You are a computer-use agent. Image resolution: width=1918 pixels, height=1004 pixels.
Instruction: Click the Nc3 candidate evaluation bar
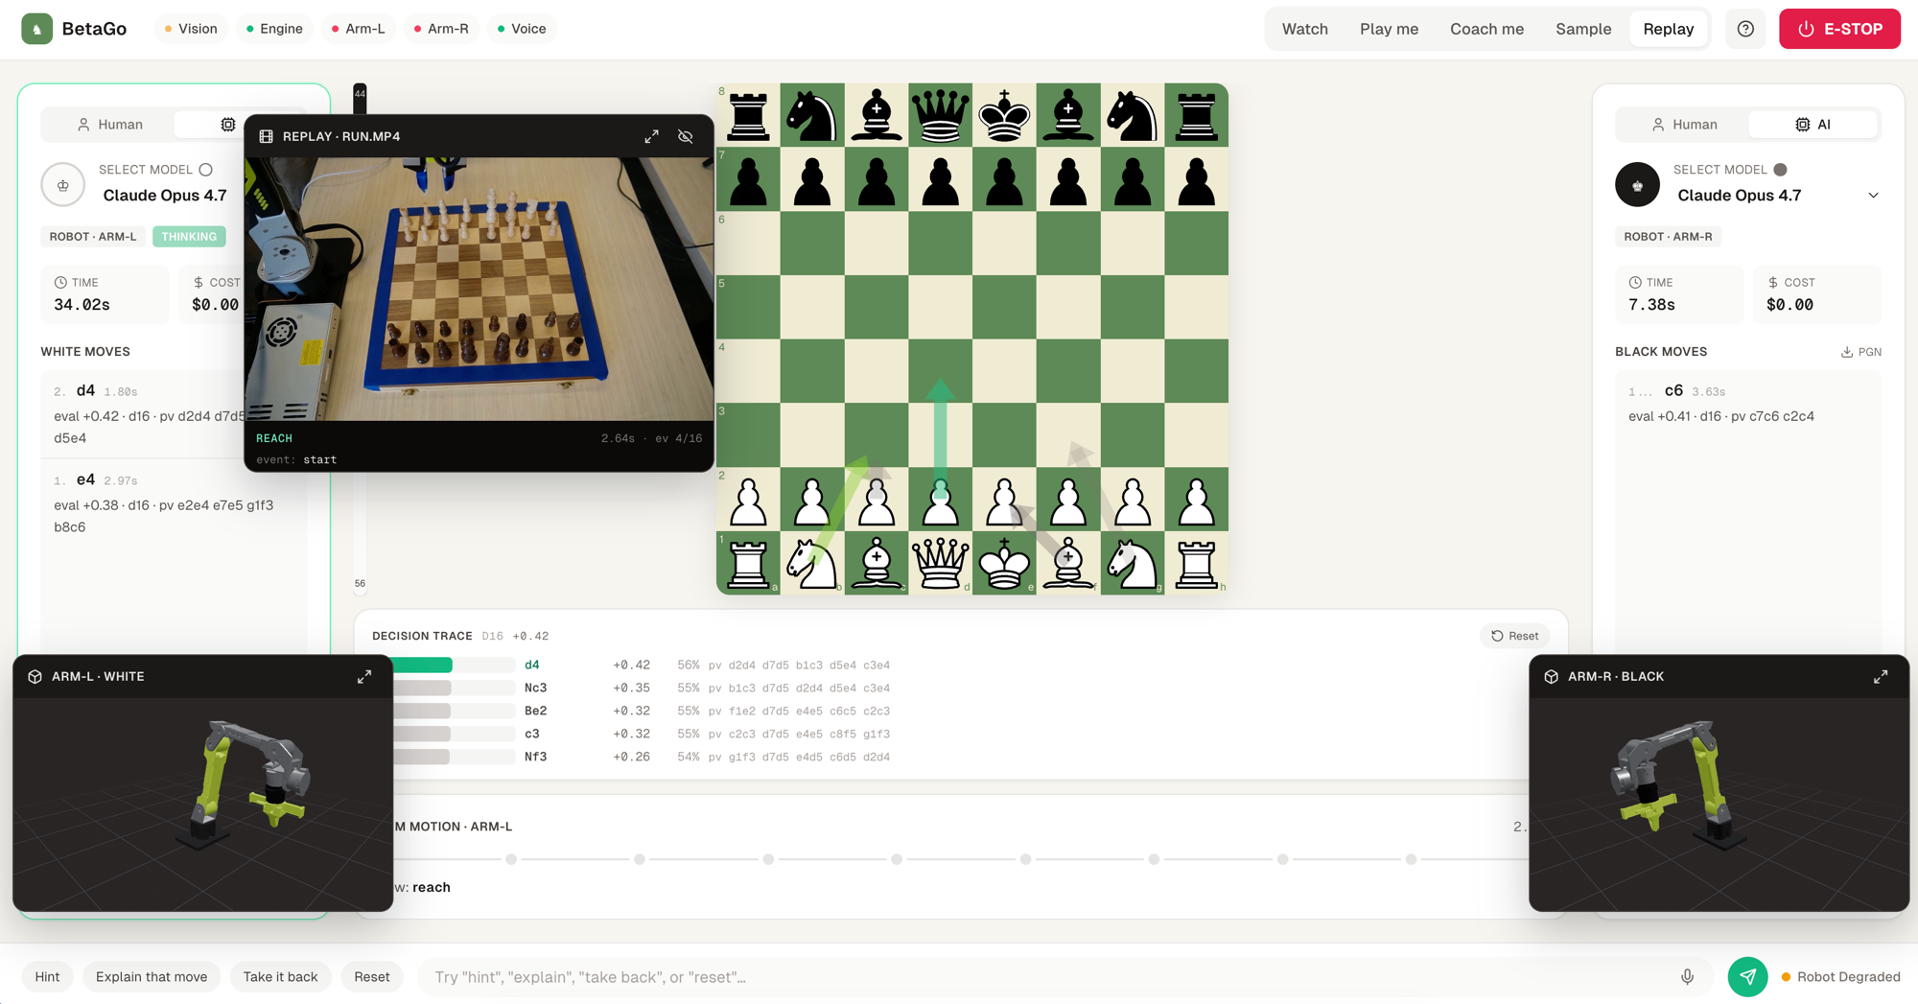[x=454, y=688]
